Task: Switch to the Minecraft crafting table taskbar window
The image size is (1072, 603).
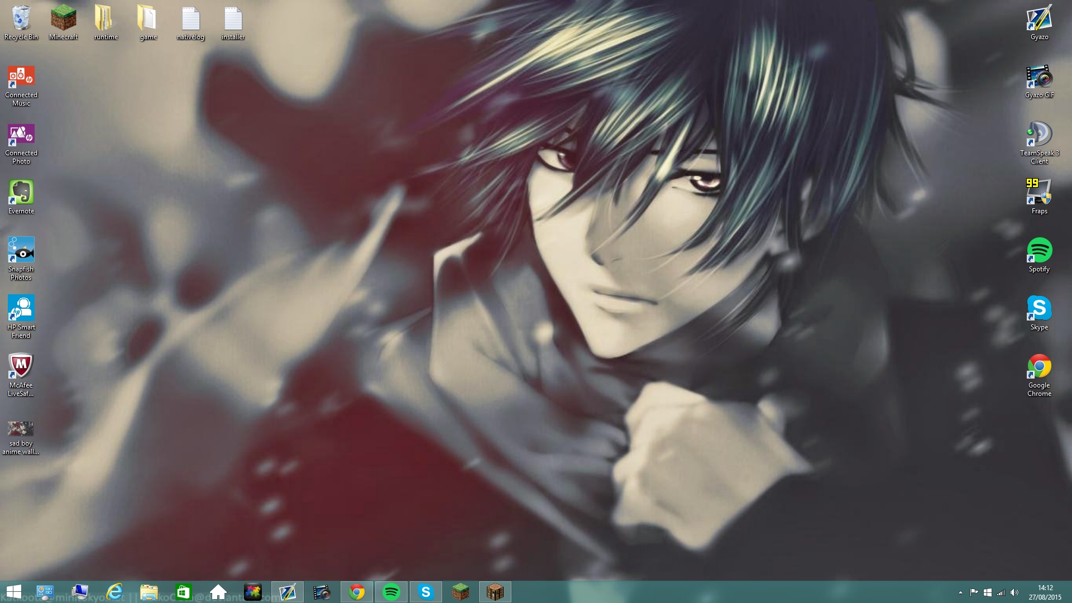Action: coord(495,592)
